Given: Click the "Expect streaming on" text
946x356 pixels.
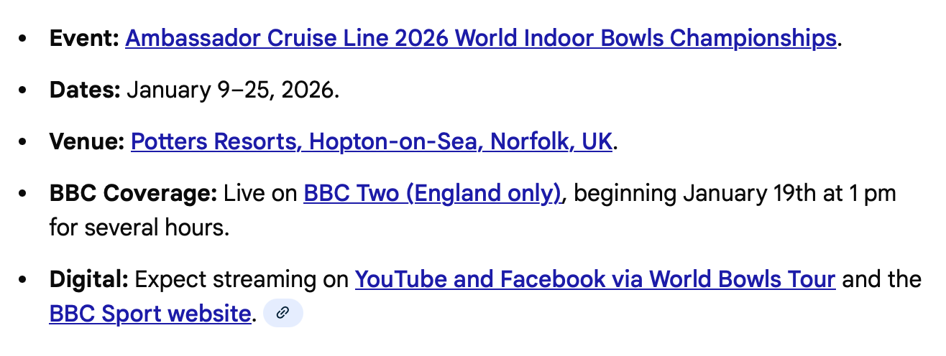Looking at the screenshot, I should (242, 278).
